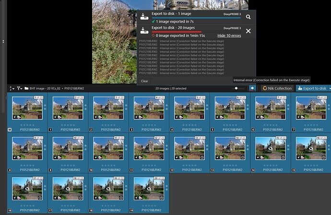Click the star rating under thumbnail 3
The width and height of the screenshot is (331, 215).
pos(108,125)
